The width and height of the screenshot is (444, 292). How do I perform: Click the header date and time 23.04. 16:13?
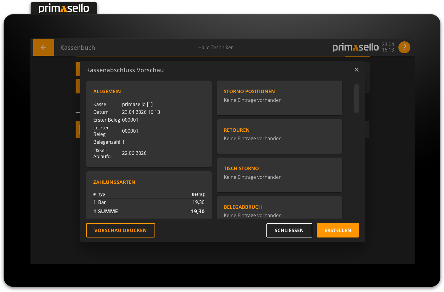pos(388,47)
